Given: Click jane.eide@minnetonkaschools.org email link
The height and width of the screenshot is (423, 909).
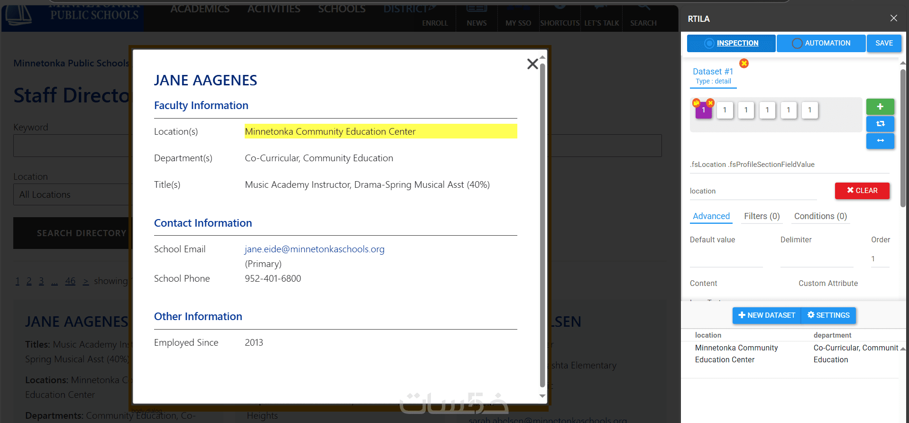Looking at the screenshot, I should (314, 249).
